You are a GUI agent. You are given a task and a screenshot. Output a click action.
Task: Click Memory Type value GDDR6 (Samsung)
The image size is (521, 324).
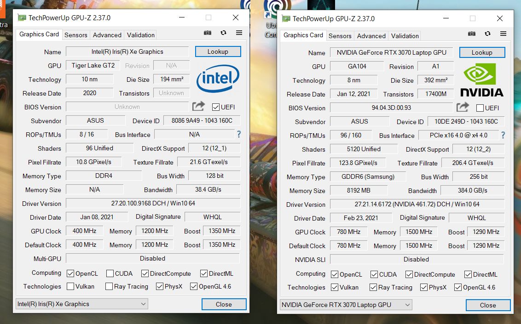[x=368, y=177]
